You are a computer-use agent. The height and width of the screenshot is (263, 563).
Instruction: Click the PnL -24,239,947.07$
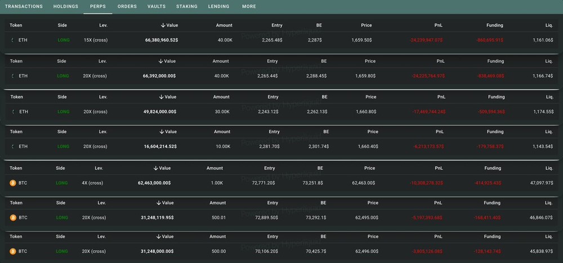tap(426, 40)
